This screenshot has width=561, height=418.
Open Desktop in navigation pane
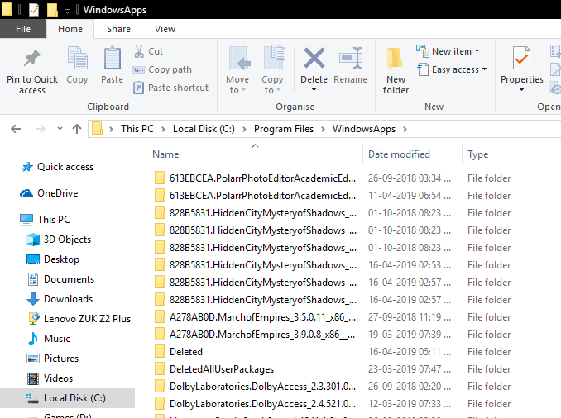(61, 259)
